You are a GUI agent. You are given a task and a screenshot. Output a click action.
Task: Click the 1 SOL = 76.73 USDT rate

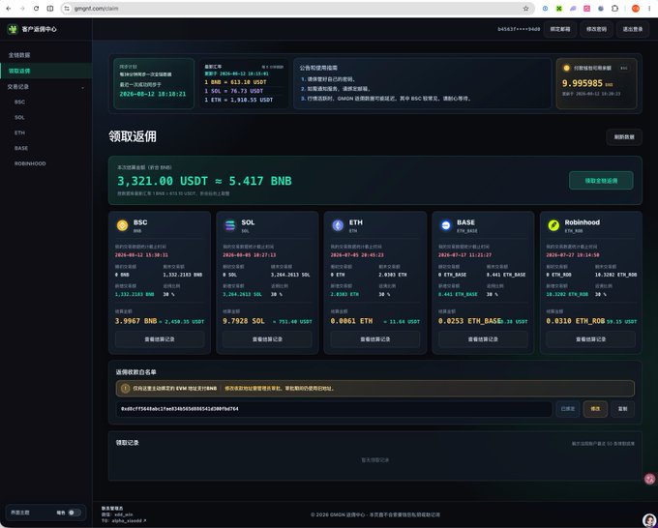(234, 91)
